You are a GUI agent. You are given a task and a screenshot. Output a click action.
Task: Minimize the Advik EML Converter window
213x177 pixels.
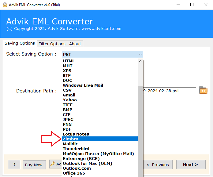(178, 5)
